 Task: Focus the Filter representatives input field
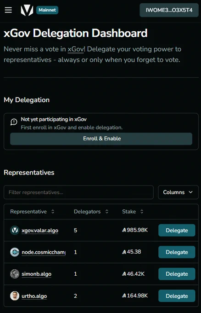78,192
